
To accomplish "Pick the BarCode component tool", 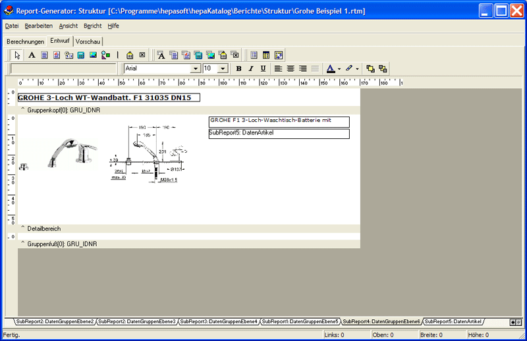I will 130,55.
